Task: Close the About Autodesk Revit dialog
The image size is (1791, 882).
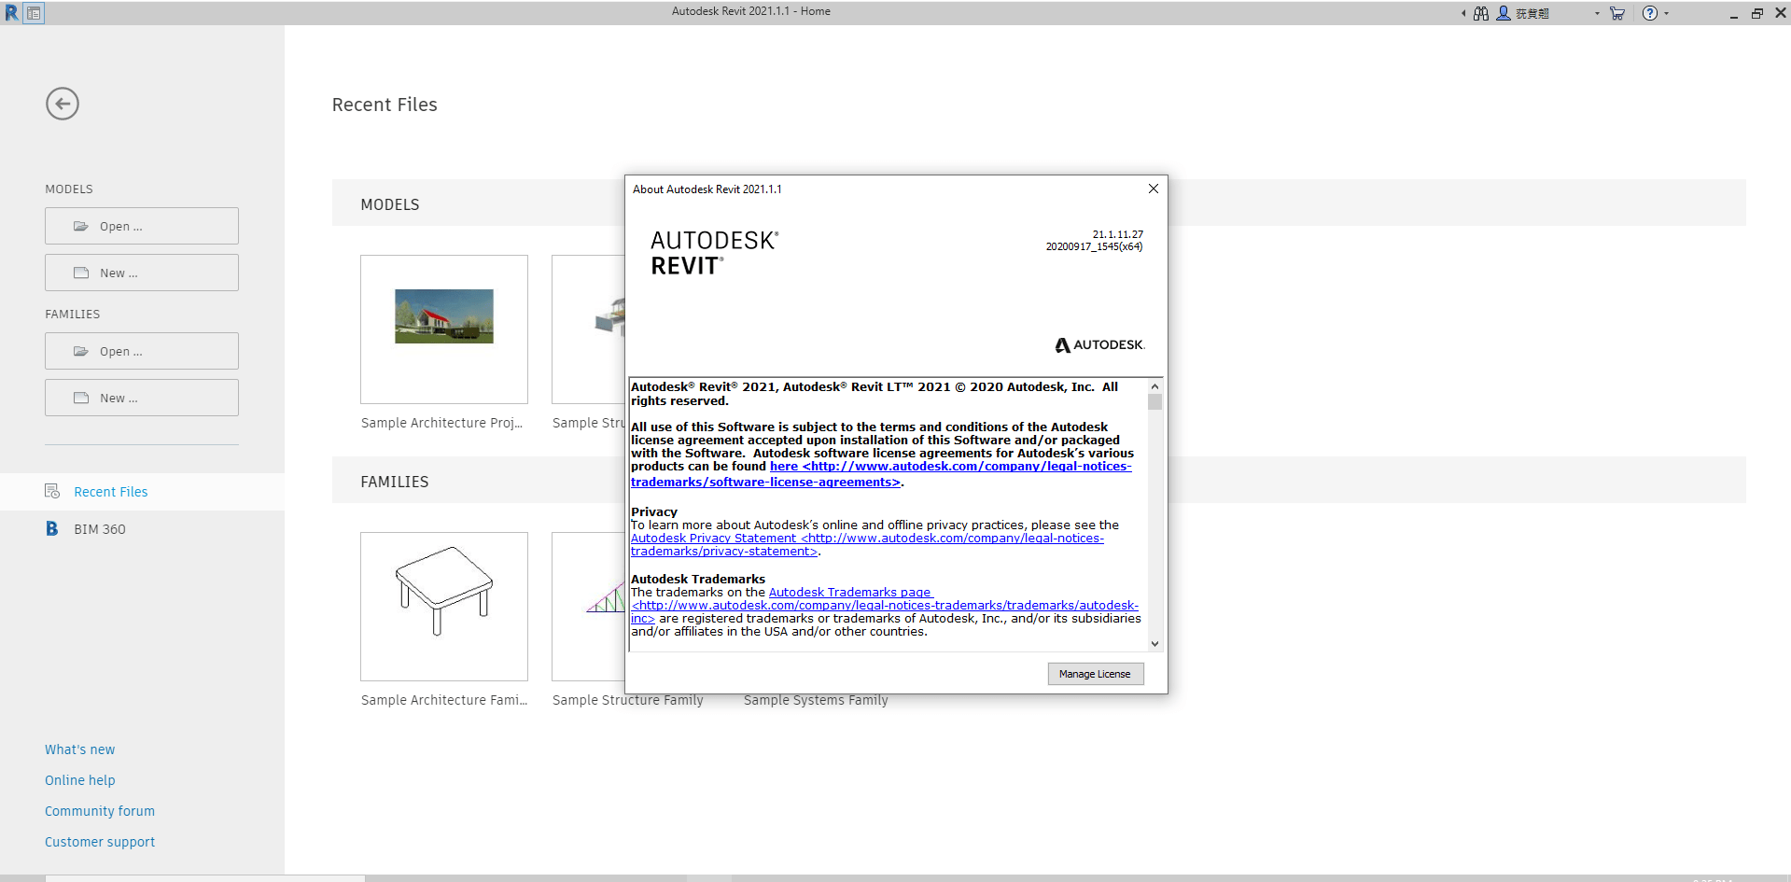Action: (1154, 189)
